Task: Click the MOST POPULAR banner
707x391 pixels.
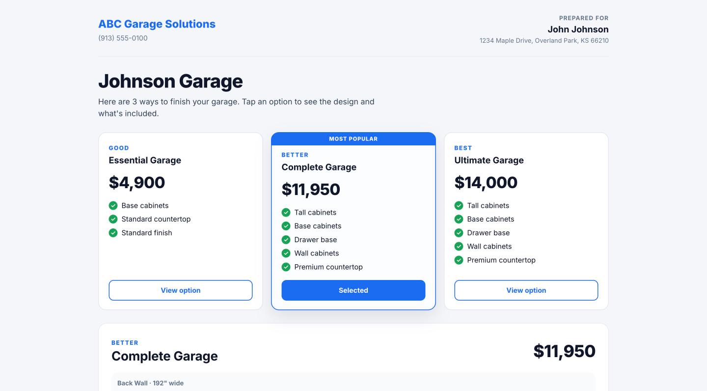Action: pyautogui.click(x=353, y=139)
